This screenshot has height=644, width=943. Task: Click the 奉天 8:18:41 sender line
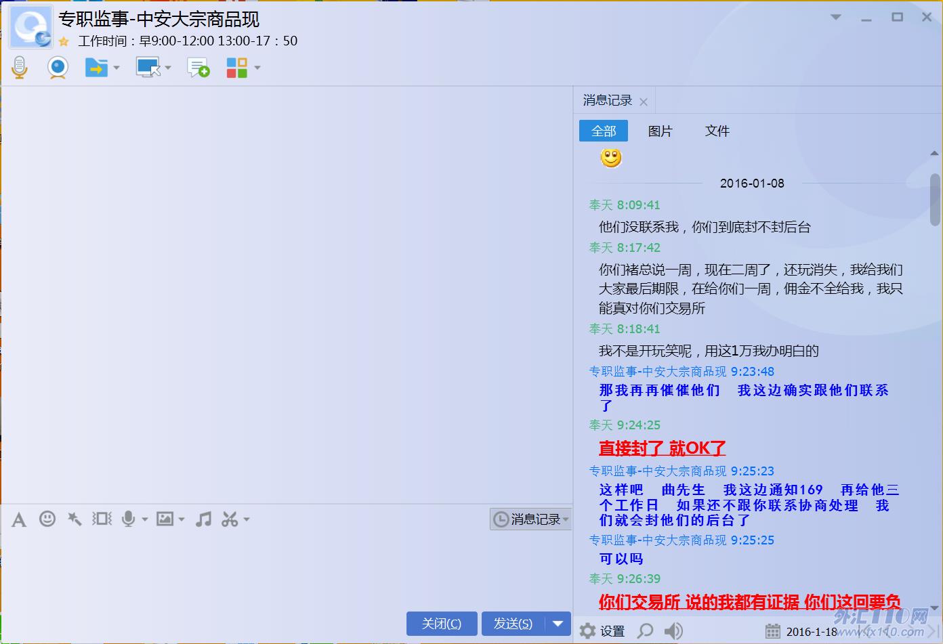tap(625, 329)
